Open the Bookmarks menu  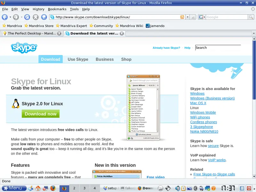click(57, 9)
